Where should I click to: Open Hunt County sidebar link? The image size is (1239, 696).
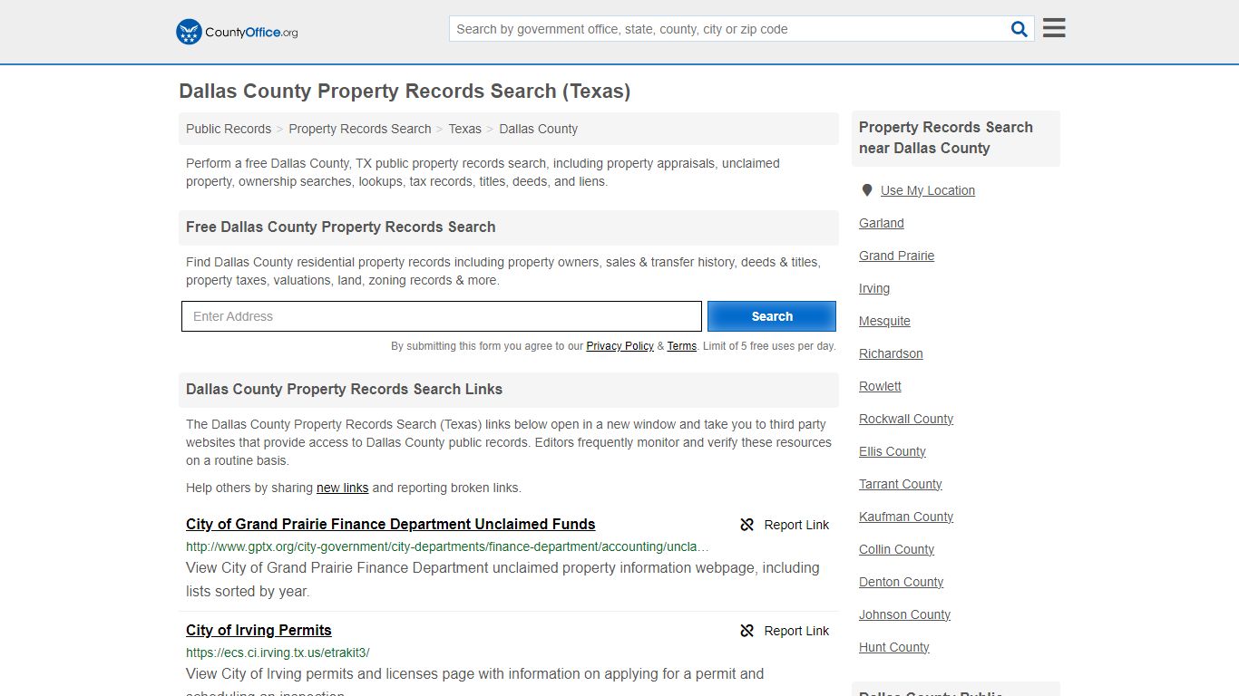click(894, 647)
